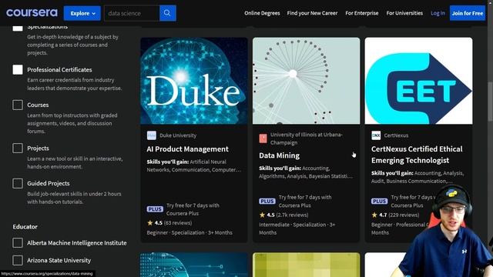This screenshot has height=277, width=493.
Task: Go to For Enterprise page
Action: (x=361, y=13)
